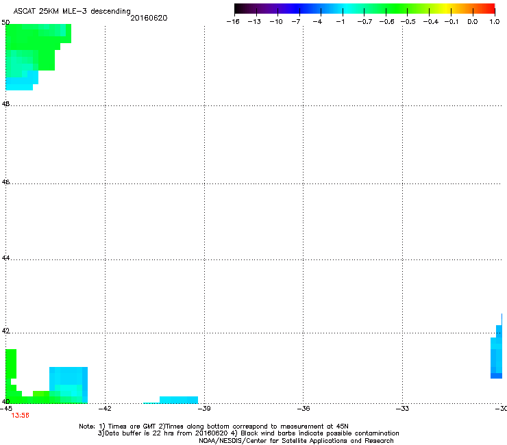The width and height of the screenshot is (507, 445).
Task: Click latitude label 50
Action: (5, 23)
